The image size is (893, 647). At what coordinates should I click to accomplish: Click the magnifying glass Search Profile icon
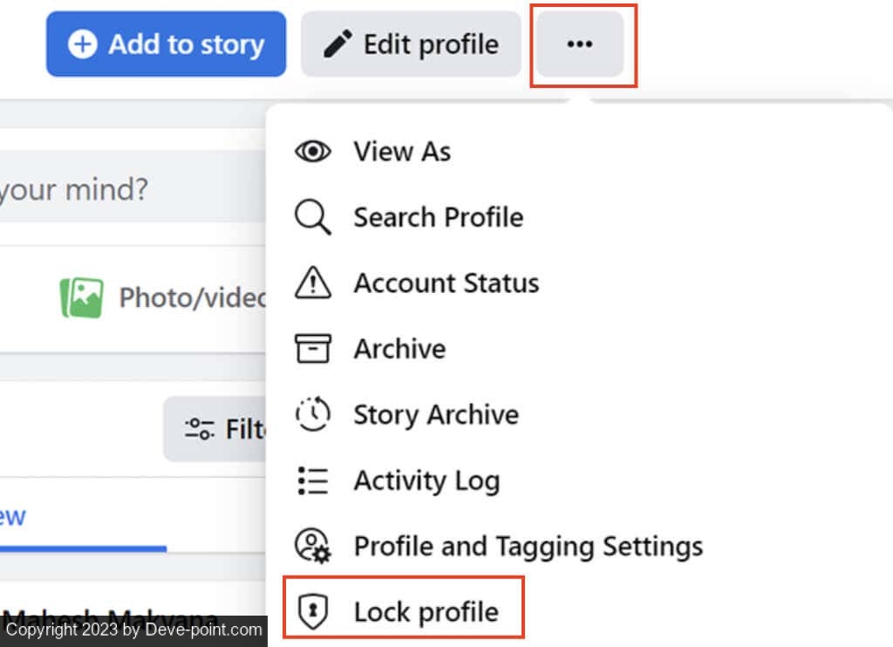tap(313, 217)
